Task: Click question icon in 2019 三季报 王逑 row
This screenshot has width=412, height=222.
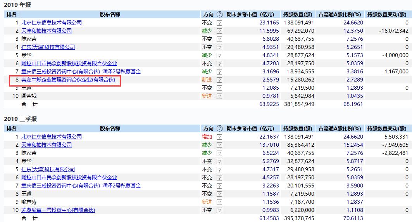Action: tap(219, 194)
